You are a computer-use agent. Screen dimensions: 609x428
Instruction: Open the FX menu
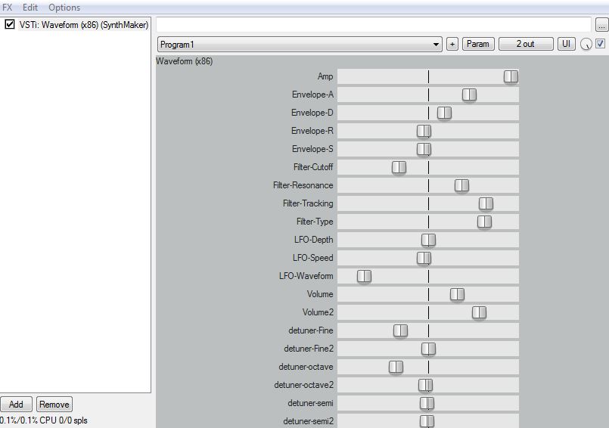click(x=8, y=7)
